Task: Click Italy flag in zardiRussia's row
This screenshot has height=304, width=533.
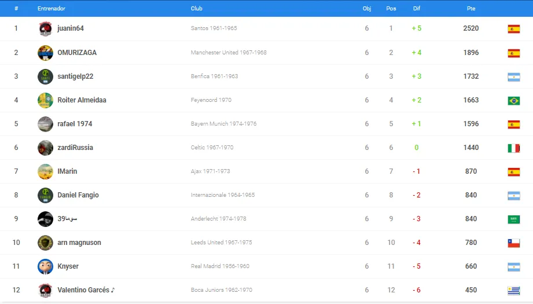Action: click(x=514, y=148)
